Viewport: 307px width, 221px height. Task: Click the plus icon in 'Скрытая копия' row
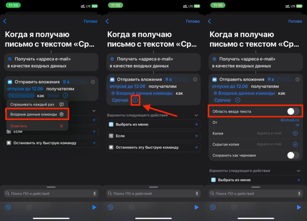(295, 144)
